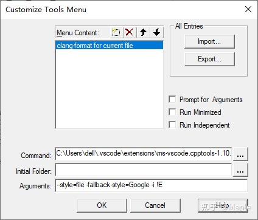The image size is (258, 220).
Task: Select clang-format for current file entry
Action: (x=110, y=46)
